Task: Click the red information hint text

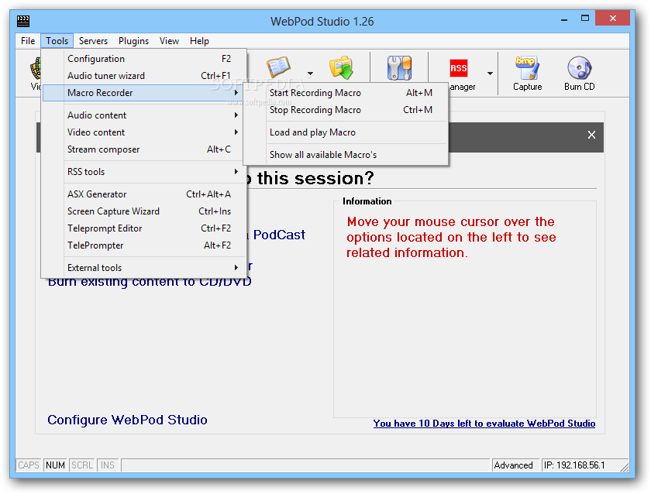Action: pos(451,237)
